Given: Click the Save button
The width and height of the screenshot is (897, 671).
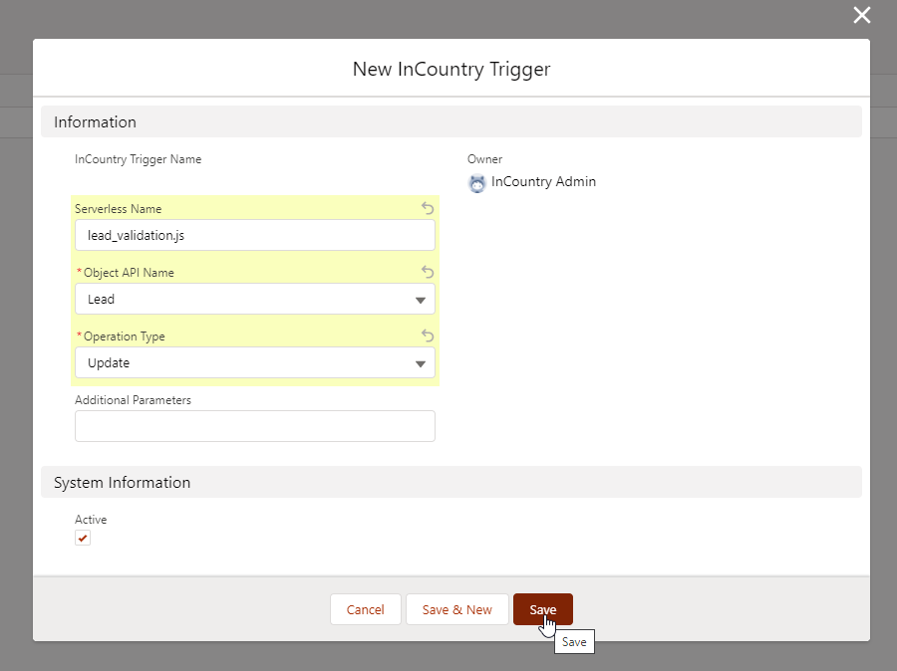Looking at the screenshot, I should pyautogui.click(x=542, y=608).
